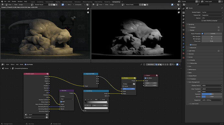This screenshot has width=224, height=125.
Task: Open image folder icon beside Render Result
Action: (x=54, y=5)
